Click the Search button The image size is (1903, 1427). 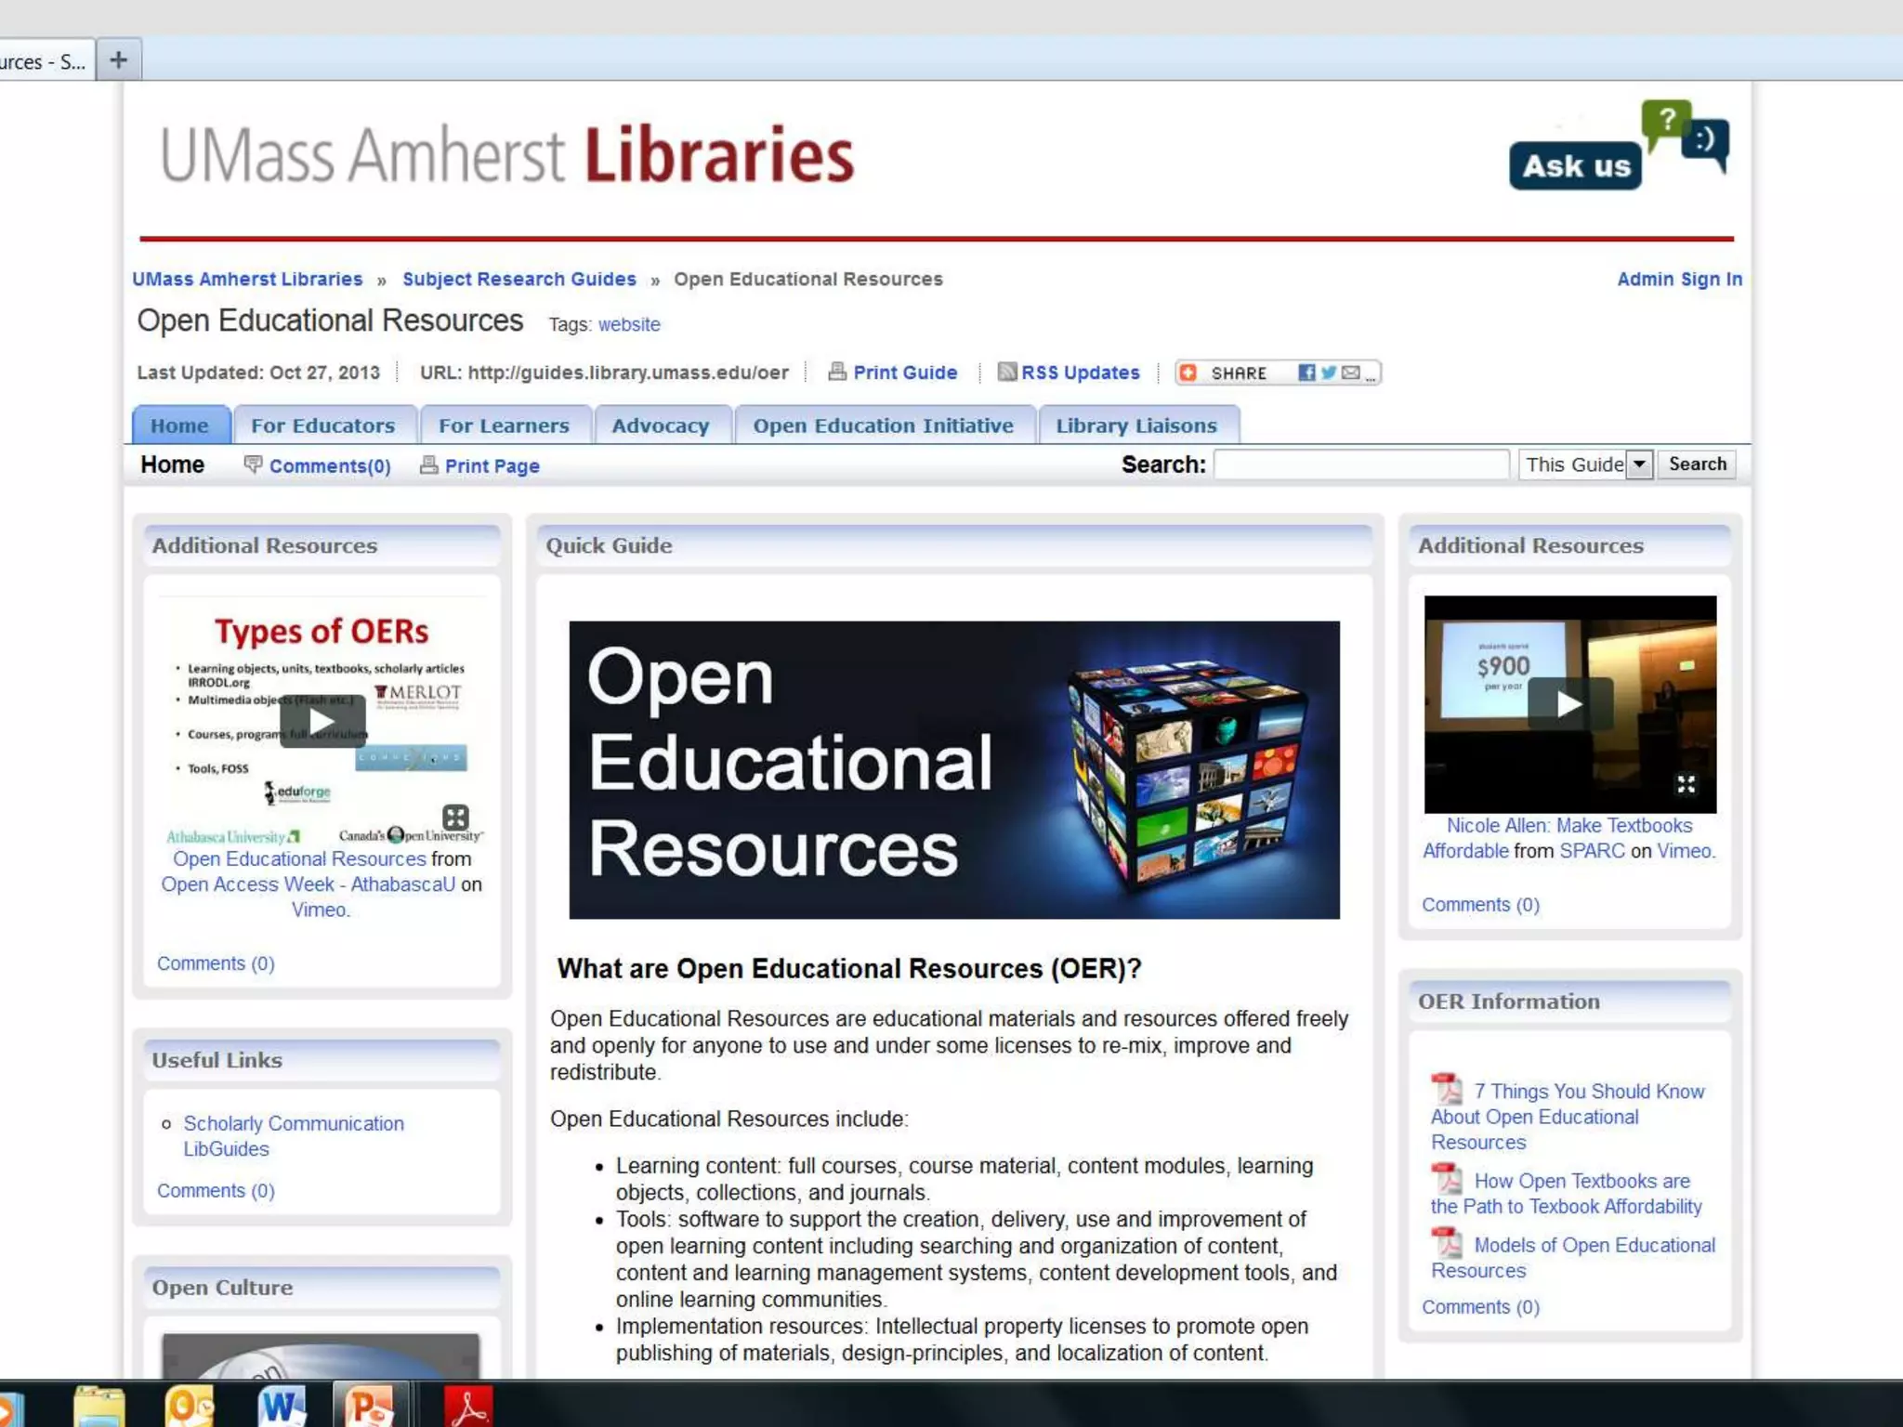(1697, 464)
